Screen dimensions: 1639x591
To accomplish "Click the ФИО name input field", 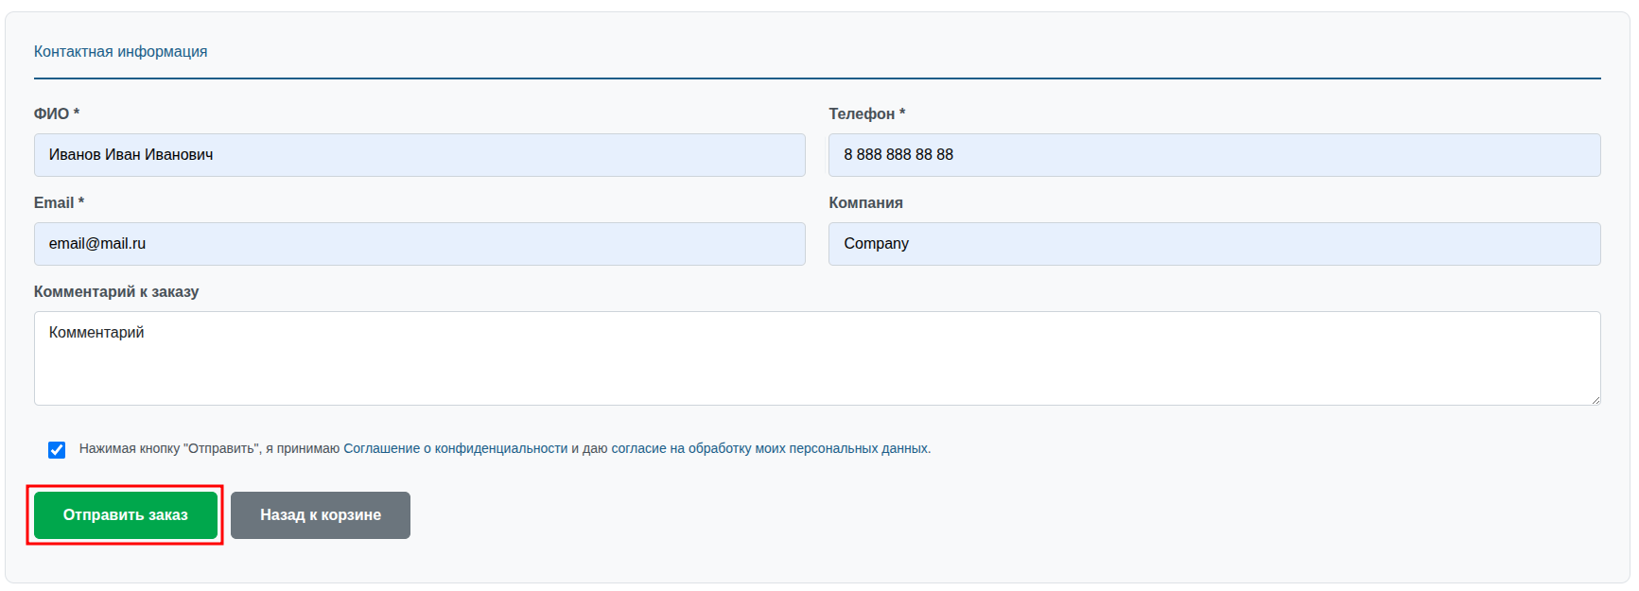I will 420,155.
